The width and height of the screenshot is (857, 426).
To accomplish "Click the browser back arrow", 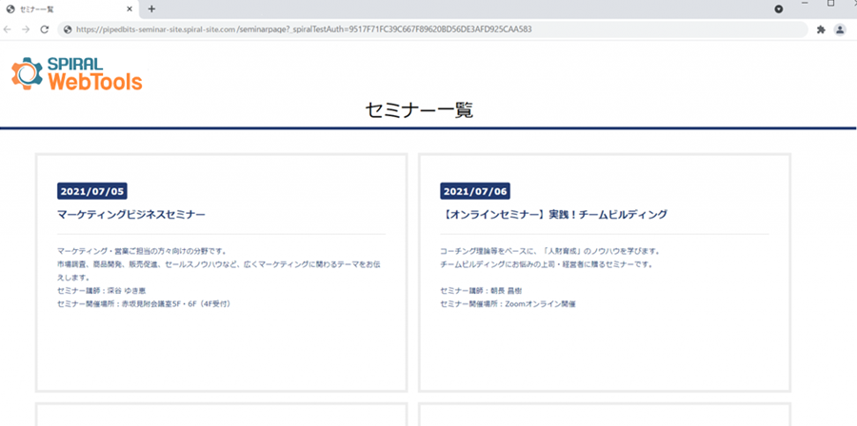I will pyautogui.click(x=7, y=29).
